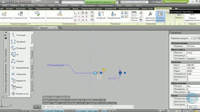Expand the Управление panel arrow
Viewport: 200px width, 112px height.
(164, 24)
